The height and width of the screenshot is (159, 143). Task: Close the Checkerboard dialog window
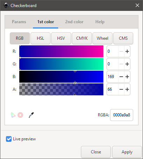[x=137, y=5]
